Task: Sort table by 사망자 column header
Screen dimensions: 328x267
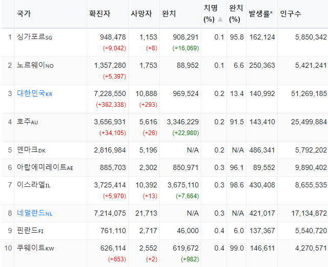Action: (141, 14)
